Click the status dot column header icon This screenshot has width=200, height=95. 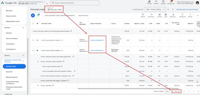tap(37, 24)
